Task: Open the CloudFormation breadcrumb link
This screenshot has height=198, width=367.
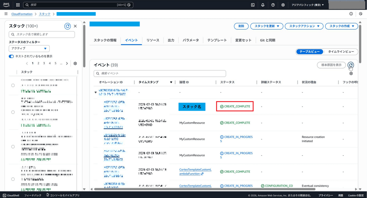Action: coord(22,14)
